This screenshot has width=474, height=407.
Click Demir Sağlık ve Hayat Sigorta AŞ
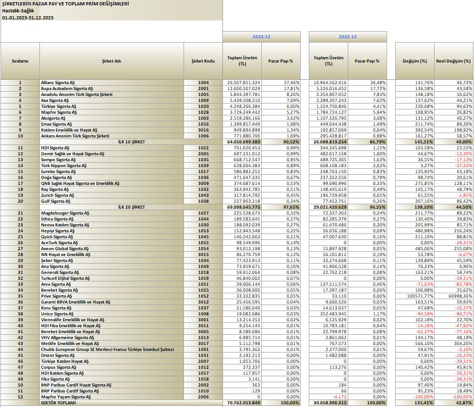tap(112, 154)
